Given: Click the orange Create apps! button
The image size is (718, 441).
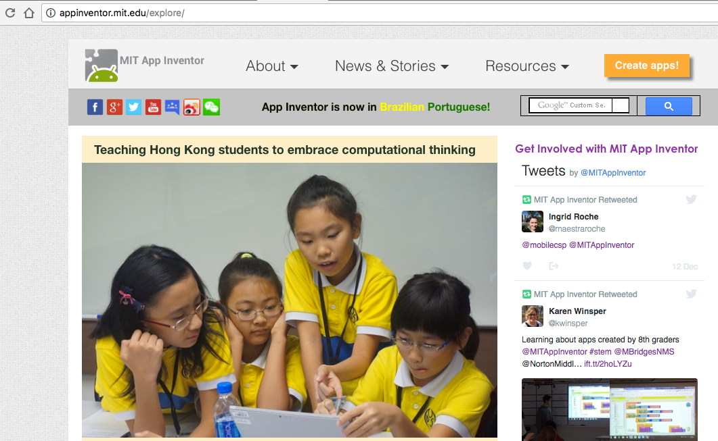Looking at the screenshot, I should pos(646,66).
